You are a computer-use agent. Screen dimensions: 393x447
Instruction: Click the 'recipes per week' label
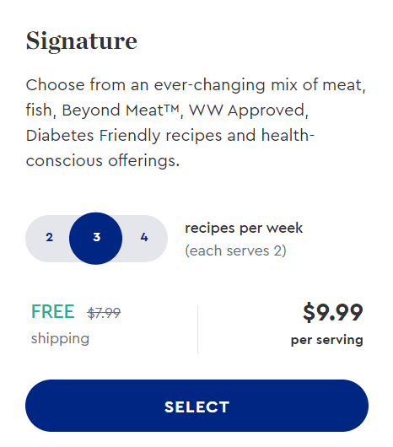(244, 229)
